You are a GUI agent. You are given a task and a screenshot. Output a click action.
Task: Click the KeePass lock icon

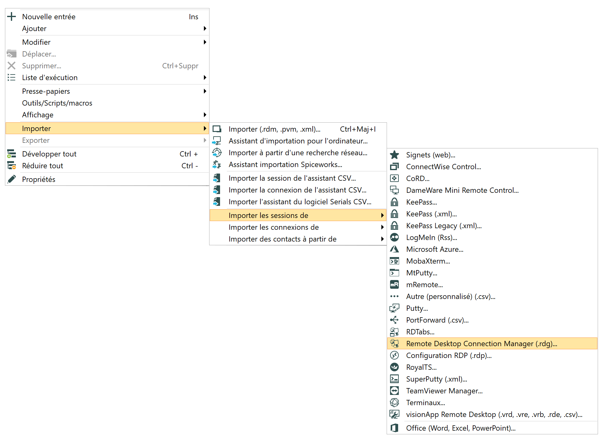point(394,202)
